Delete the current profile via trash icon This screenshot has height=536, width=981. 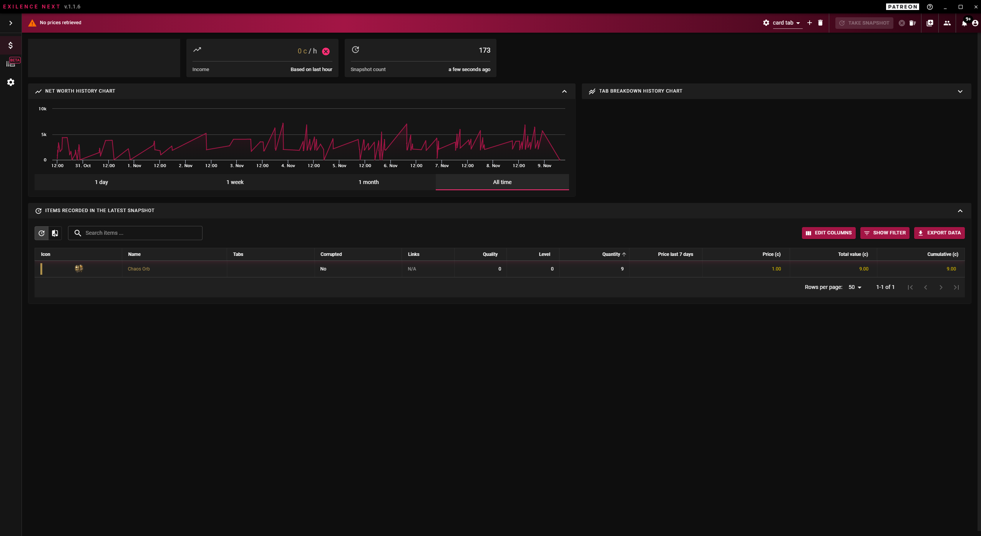click(820, 23)
